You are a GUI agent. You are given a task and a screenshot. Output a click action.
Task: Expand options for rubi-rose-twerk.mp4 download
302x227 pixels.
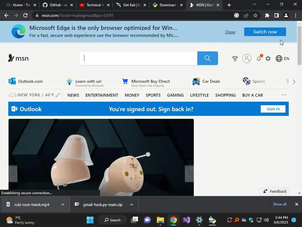[x=63, y=205]
